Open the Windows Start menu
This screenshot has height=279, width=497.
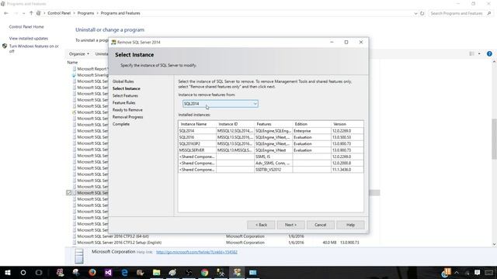point(8,272)
